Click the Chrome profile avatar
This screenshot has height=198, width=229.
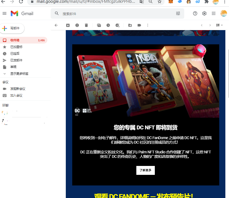point(216,2)
